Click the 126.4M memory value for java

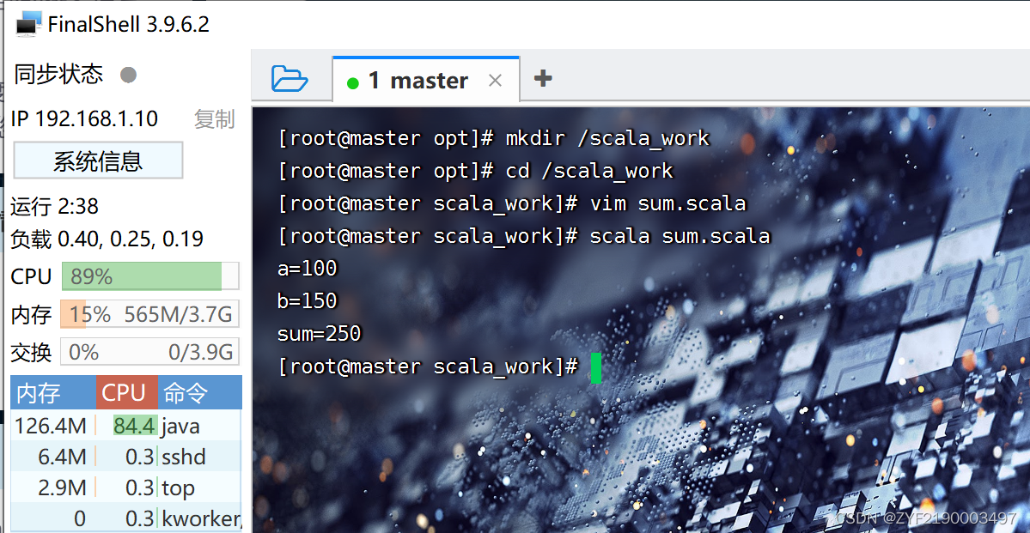point(51,426)
